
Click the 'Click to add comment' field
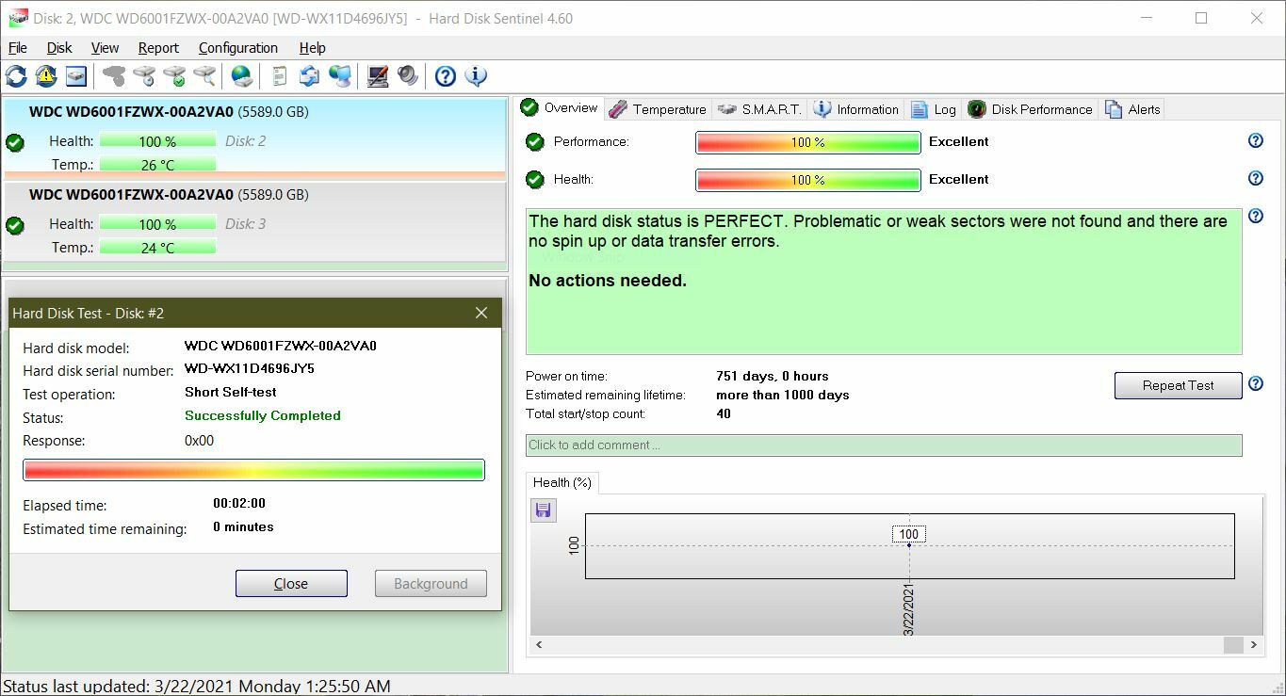coord(884,445)
